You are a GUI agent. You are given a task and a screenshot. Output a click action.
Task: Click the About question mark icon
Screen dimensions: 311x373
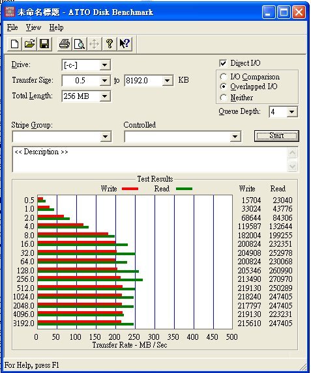point(110,44)
